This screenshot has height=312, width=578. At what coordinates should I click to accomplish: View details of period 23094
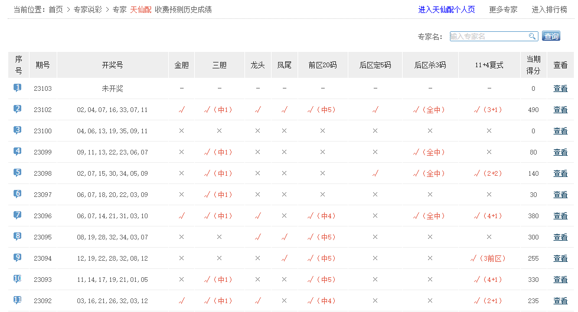point(560,258)
